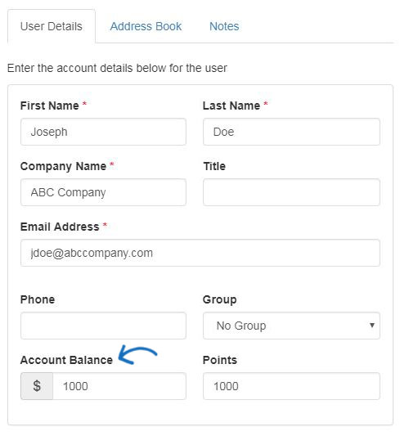
Task: Click the Group label above the dropdown
Action: (x=220, y=299)
